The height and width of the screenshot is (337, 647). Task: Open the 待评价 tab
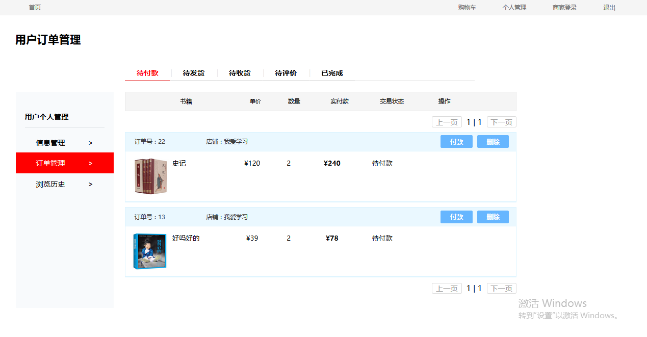pos(286,73)
